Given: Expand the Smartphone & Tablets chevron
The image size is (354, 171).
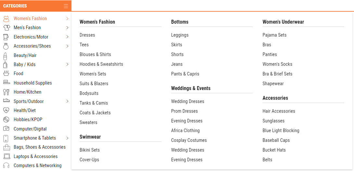Looking at the screenshot, I should click(67, 138).
